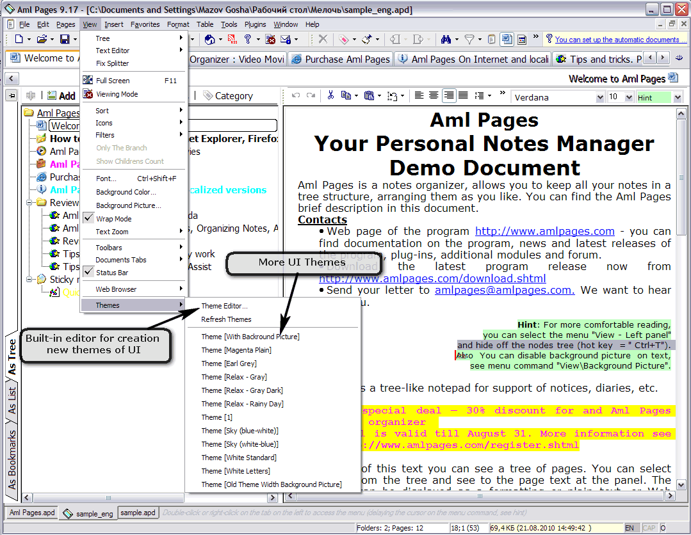Toggle the Word-style view toolbar button
Viewport: 691px width, 535px height.
tap(507, 40)
